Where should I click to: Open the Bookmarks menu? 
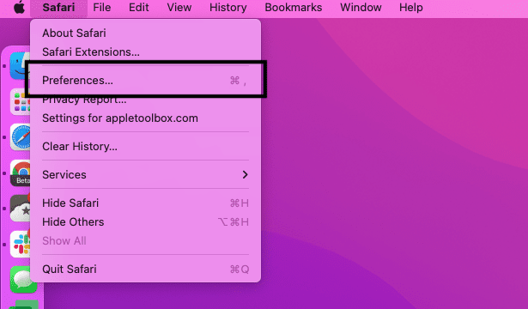point(294,8)
